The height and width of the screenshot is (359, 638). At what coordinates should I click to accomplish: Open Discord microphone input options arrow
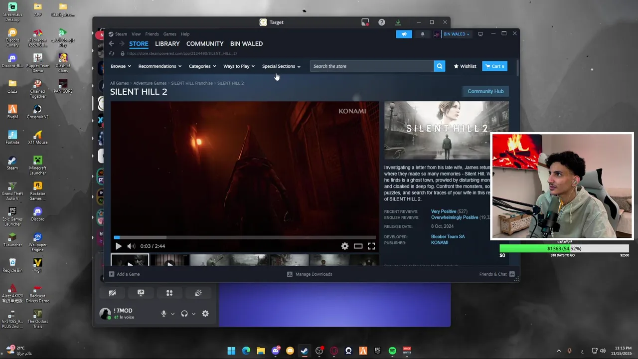tap(172, 314)
